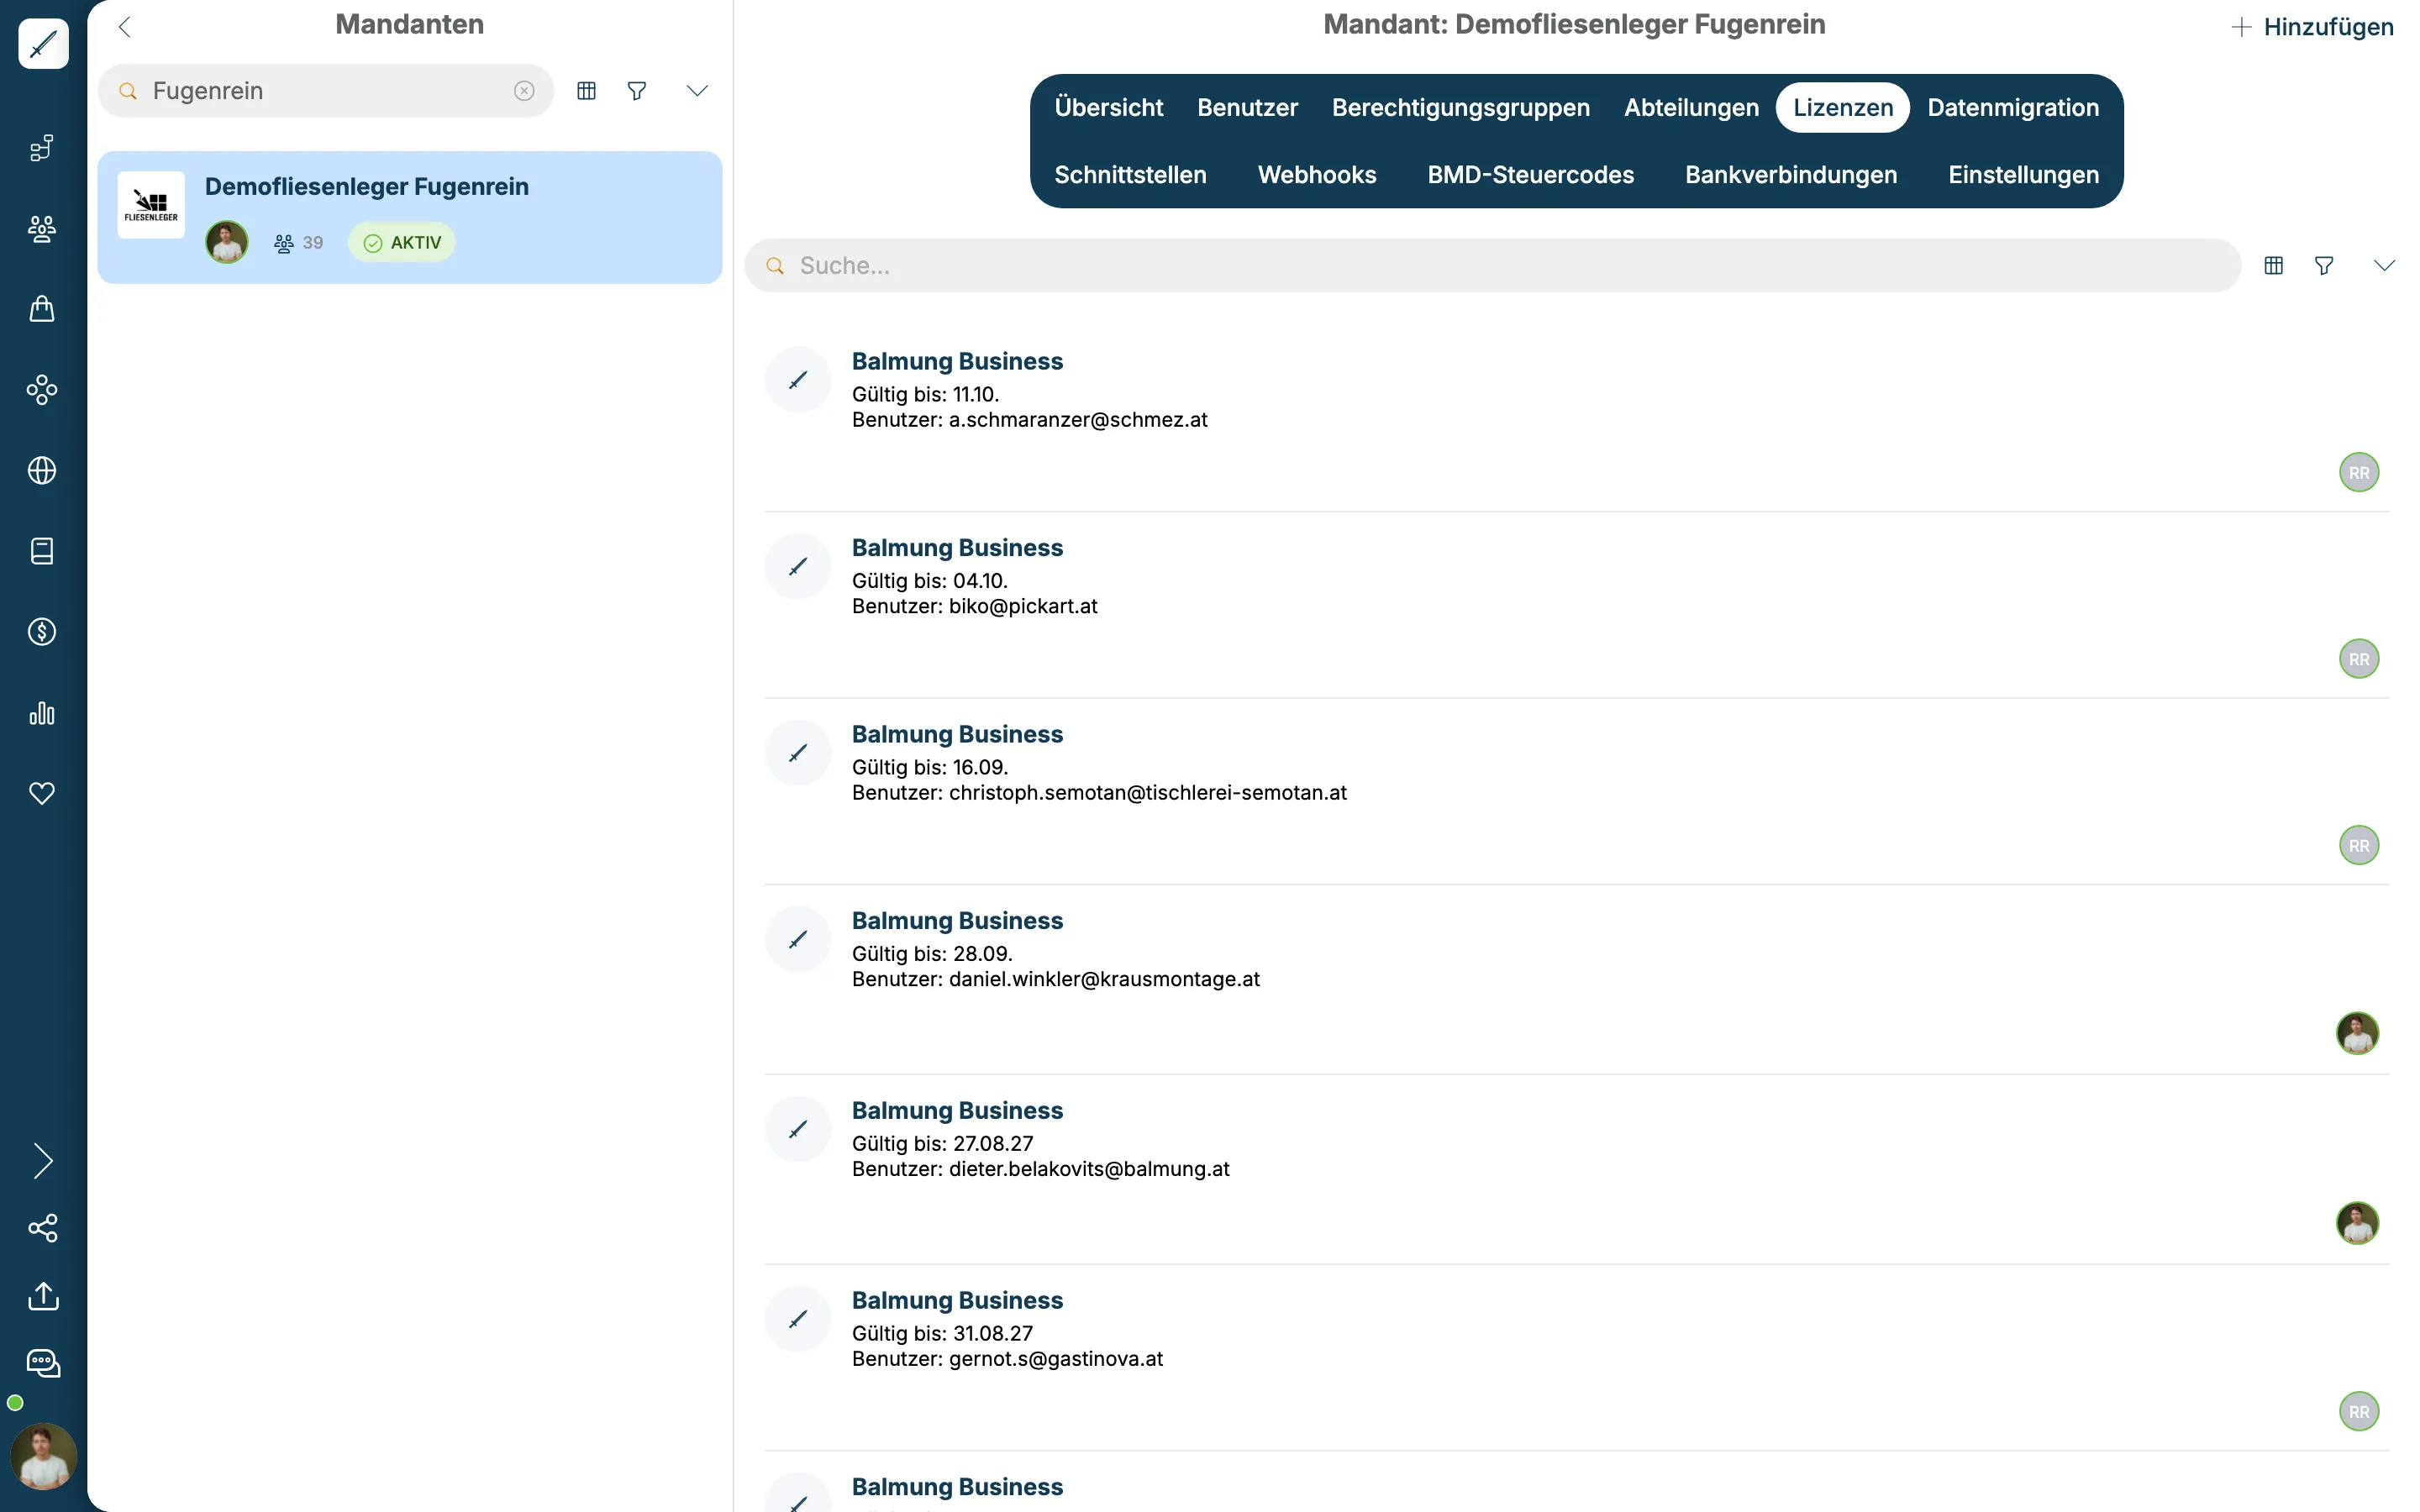Open the workflow diagram icon in sidebar
2420x1512 pixels.
42,148
